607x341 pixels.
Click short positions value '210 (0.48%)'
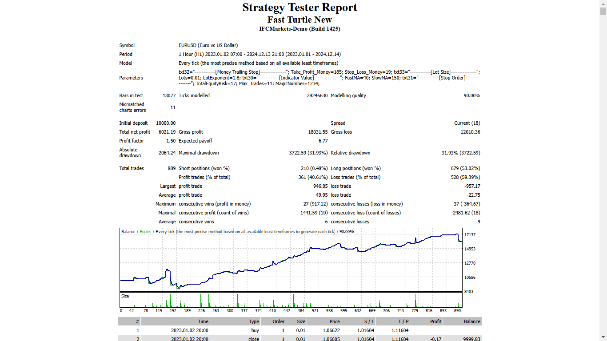(314, 168)
